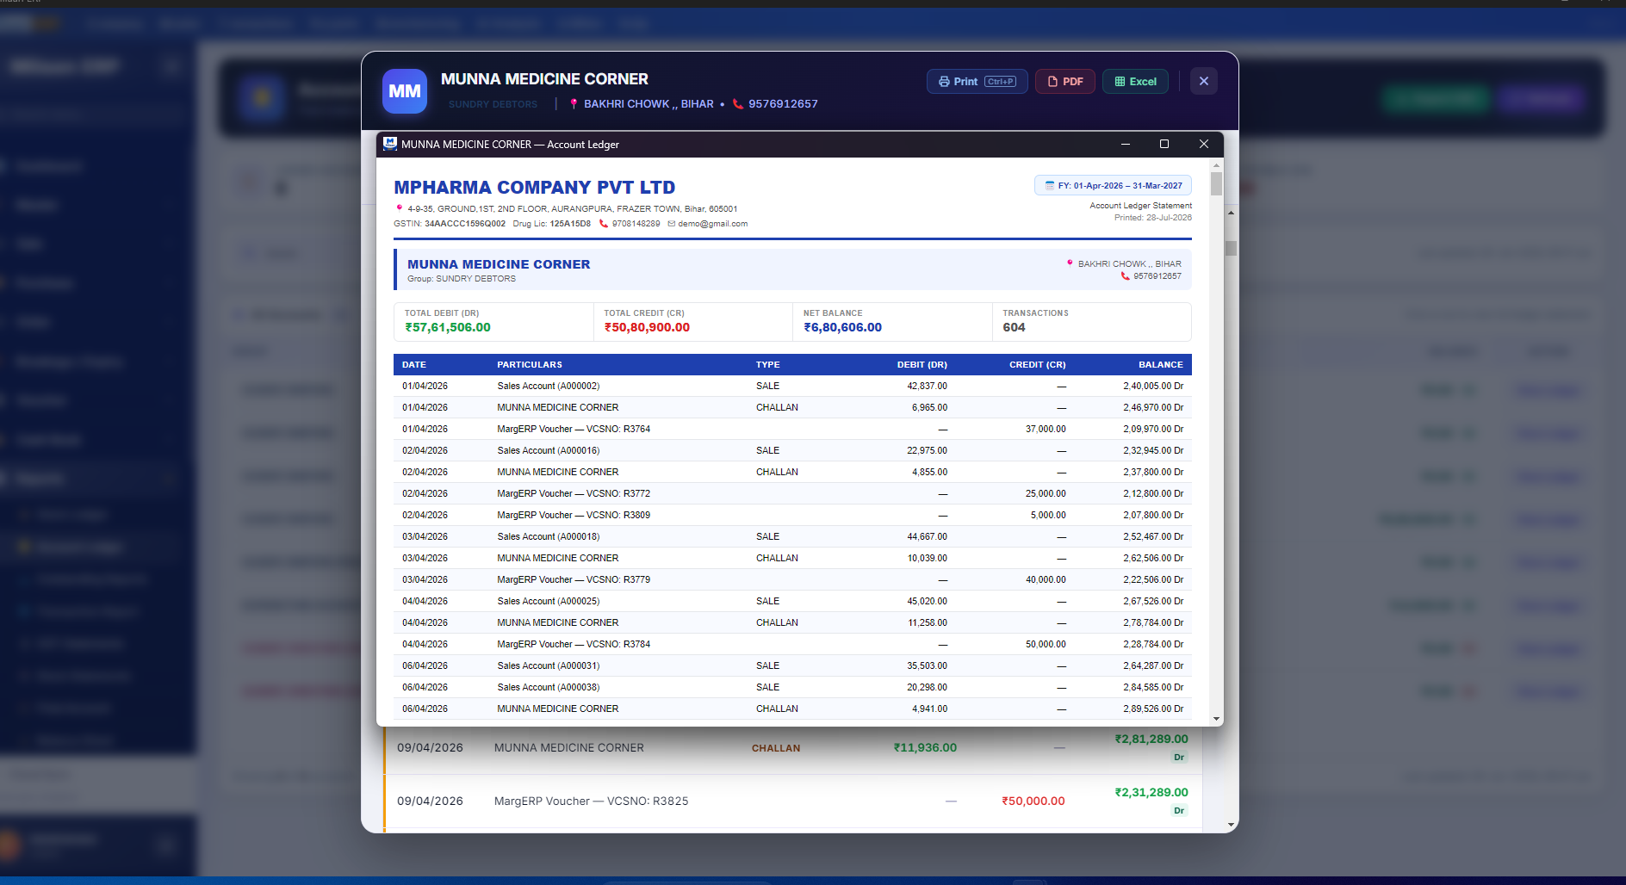
Task: Select MargERP Voucher VCSNO: R3779 row
Action: pyautogui.click(x=792, y=579)
